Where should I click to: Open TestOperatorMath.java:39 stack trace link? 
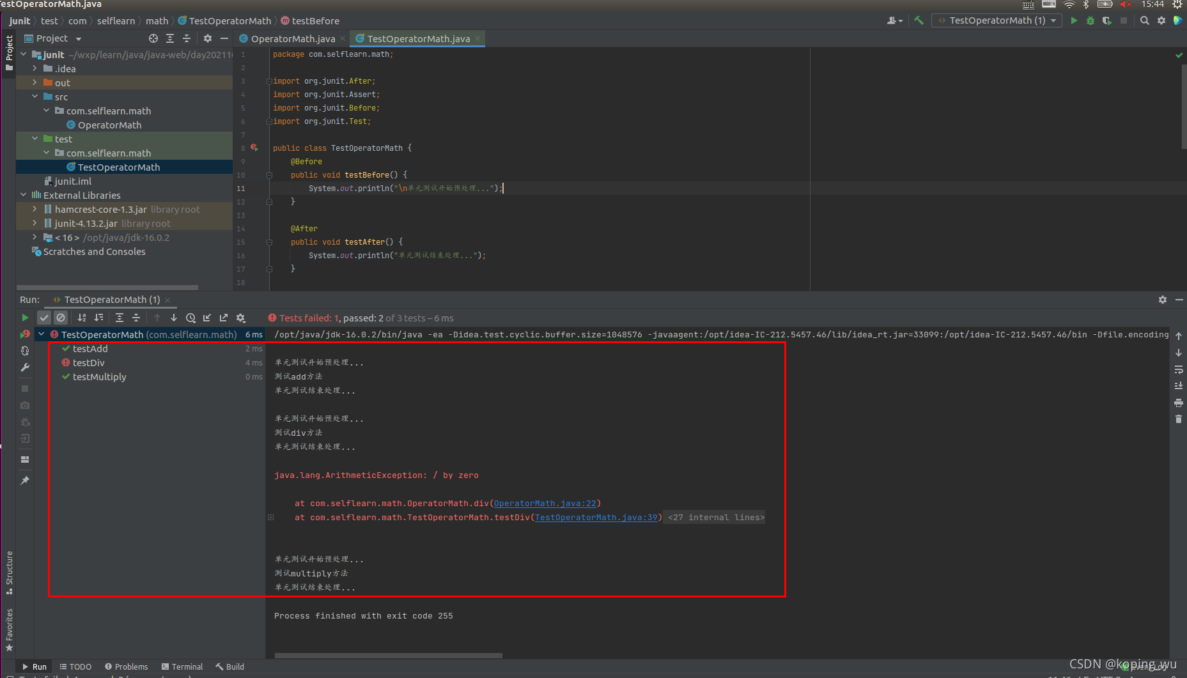596,518
